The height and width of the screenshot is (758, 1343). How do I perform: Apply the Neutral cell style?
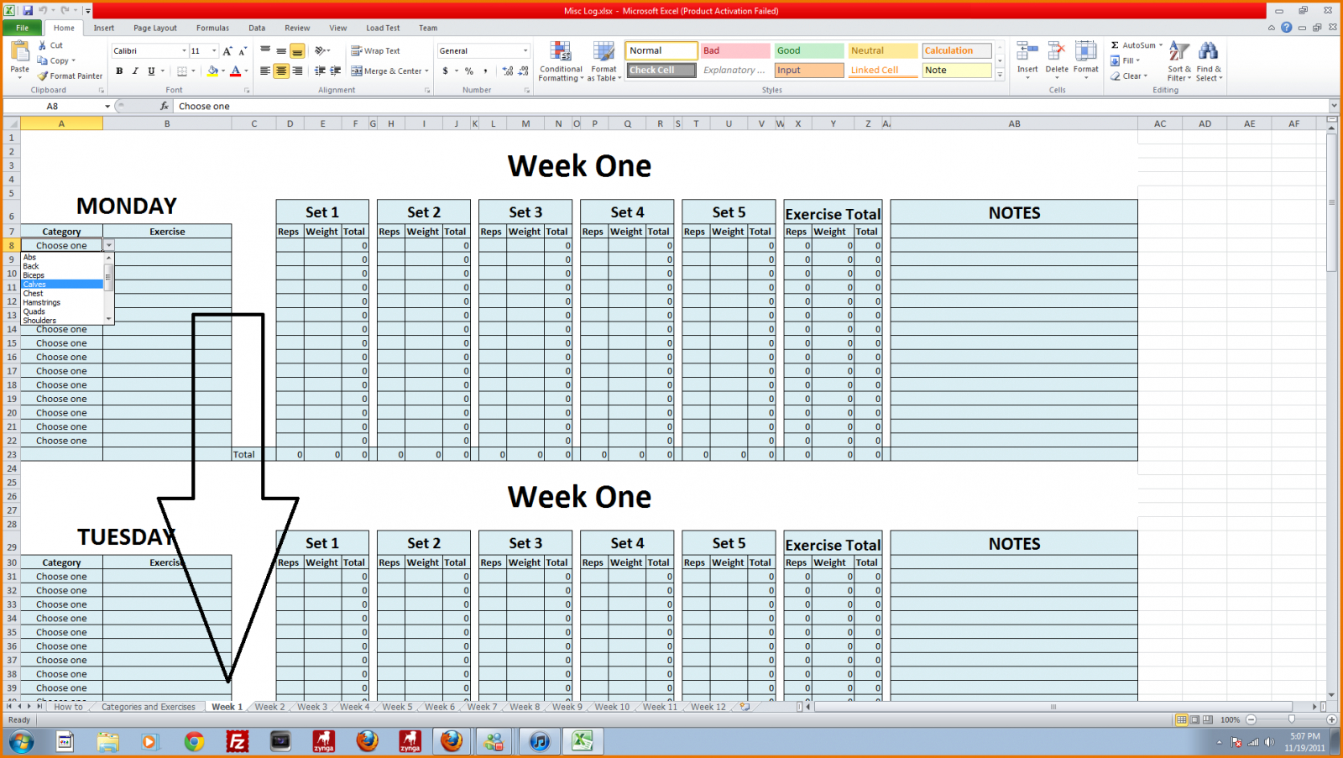[883, 50]
